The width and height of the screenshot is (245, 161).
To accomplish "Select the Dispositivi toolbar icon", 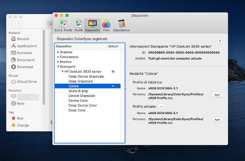I will 92,25.
